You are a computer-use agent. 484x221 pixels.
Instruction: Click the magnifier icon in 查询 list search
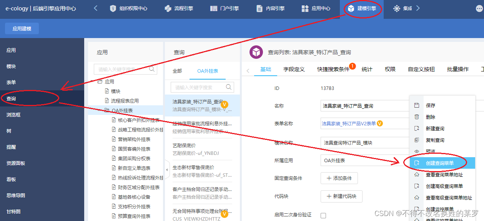click(x=229, y=87)
